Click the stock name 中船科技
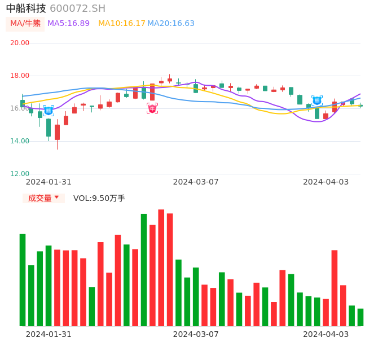This screenshot has width=387, height=342. pos(26,8)
